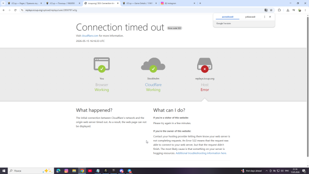Close the Instagram tab
The width and height of the screenshot is (309, 174).
(x=194, y=3)
